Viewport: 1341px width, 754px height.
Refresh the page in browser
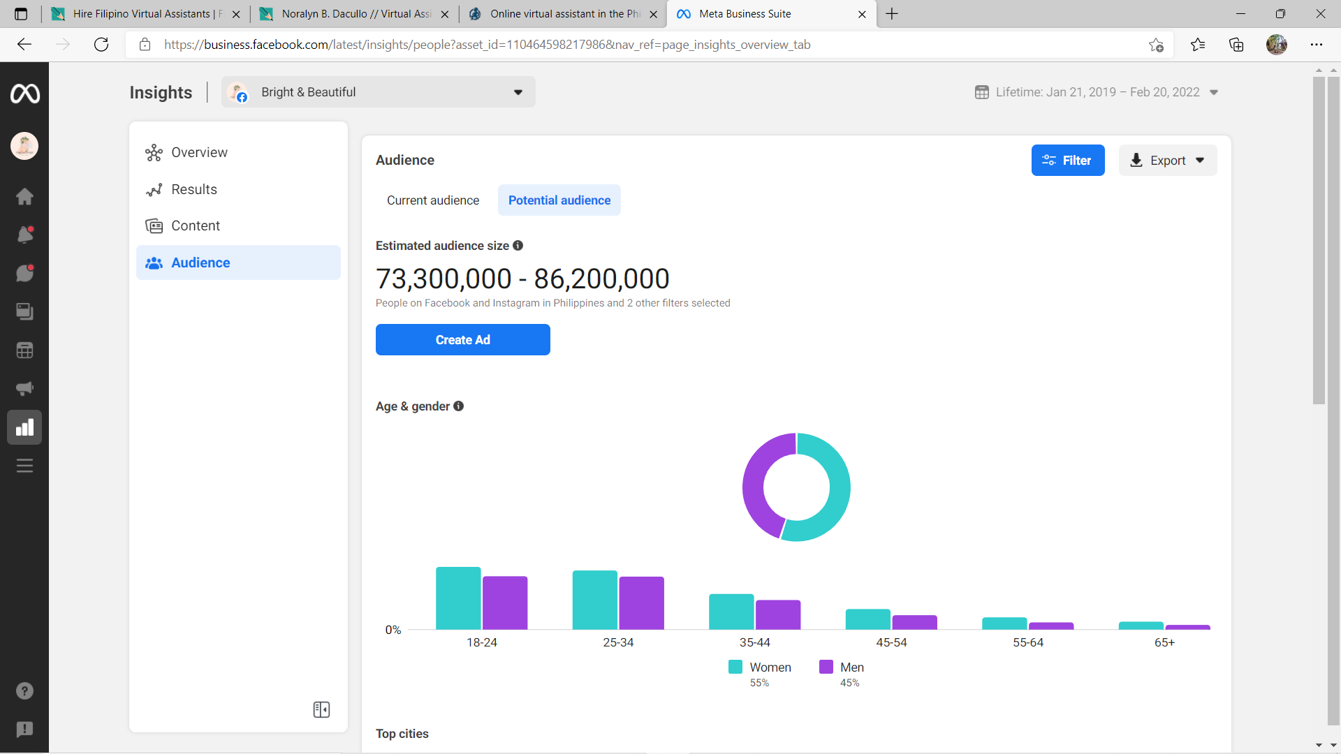pos(101,45)
